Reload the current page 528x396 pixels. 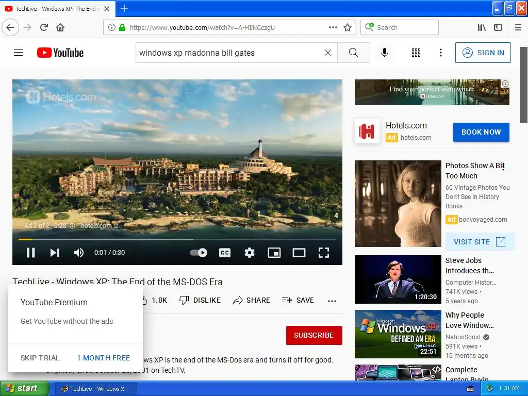click(x=44, y=27)
